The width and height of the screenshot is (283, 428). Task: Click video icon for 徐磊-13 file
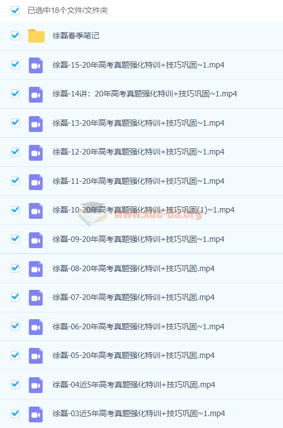click(x=36, y=123)
